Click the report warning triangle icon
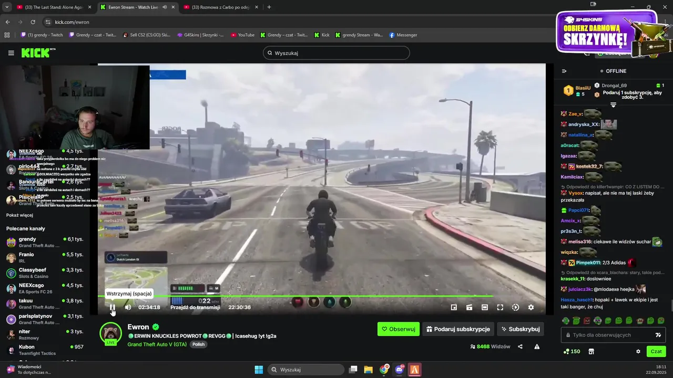Image resolution: width=673 pixels, height=378 pixels. pyautogui.click(x=537, y=346)
